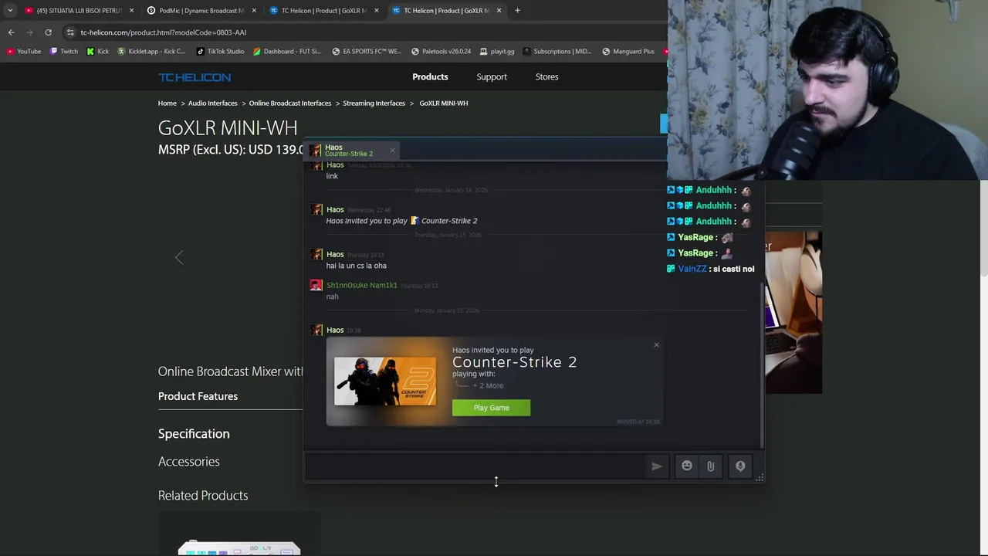
Task: Open the Products menu
Action: pyautogui.click(x=430, y=76)
